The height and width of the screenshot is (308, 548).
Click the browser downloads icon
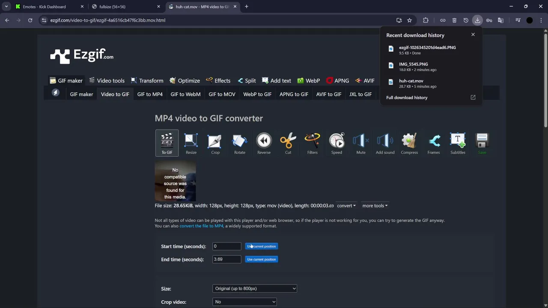477,20
